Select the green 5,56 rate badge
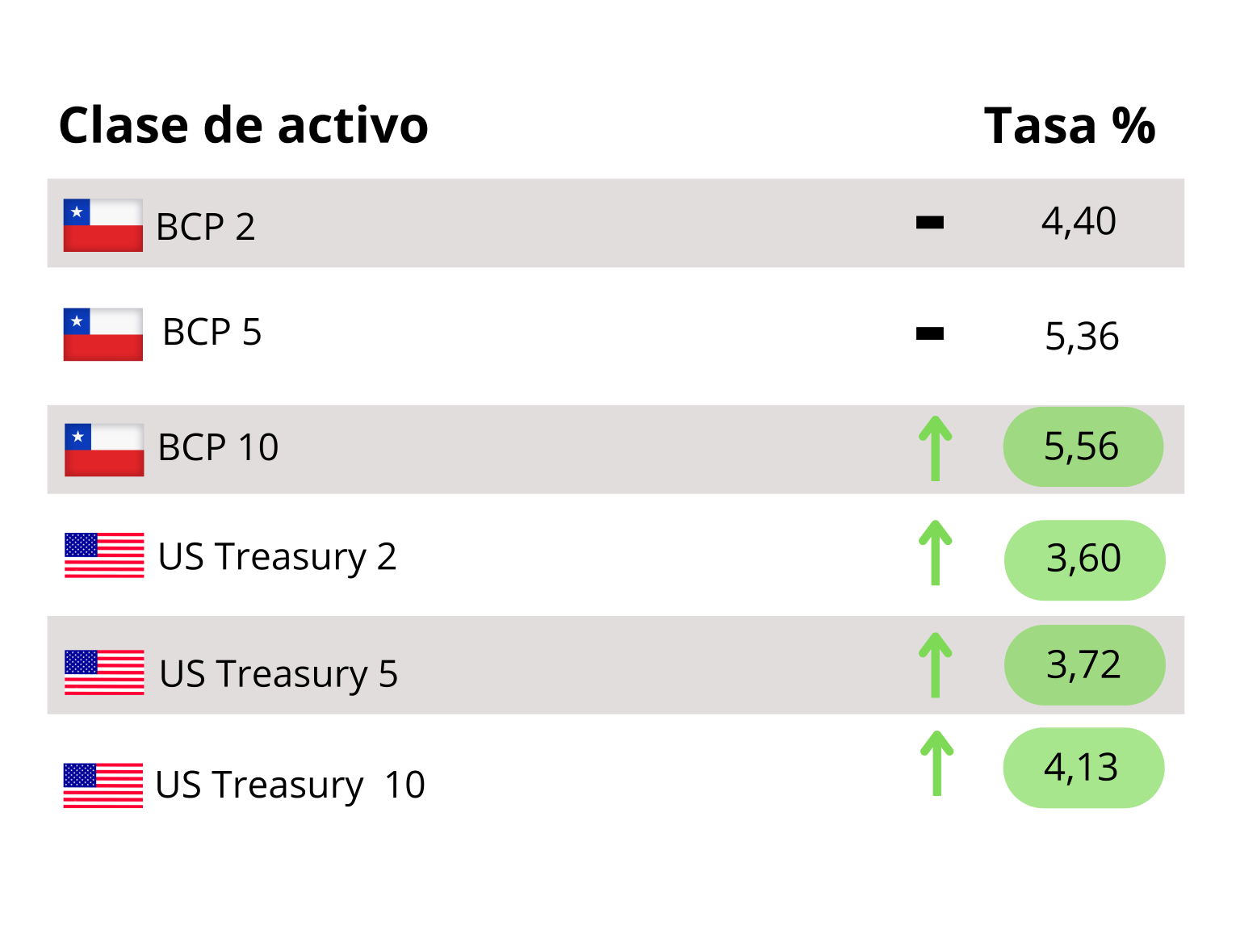This screenshot has height=930, width=1240. point(1083,446)
